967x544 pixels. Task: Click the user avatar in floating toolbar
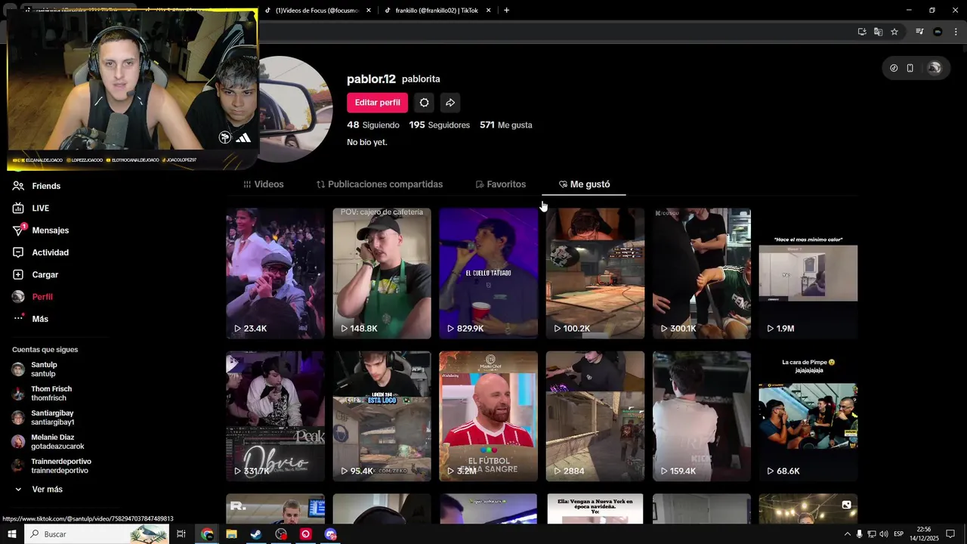pyautogui.click(x=935, y=68)
